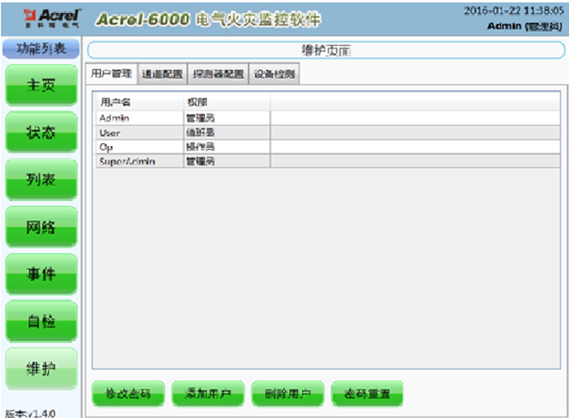Select the Admin row in the user table
This screenshot has width=569, height=418.
(x=140, y=118)
